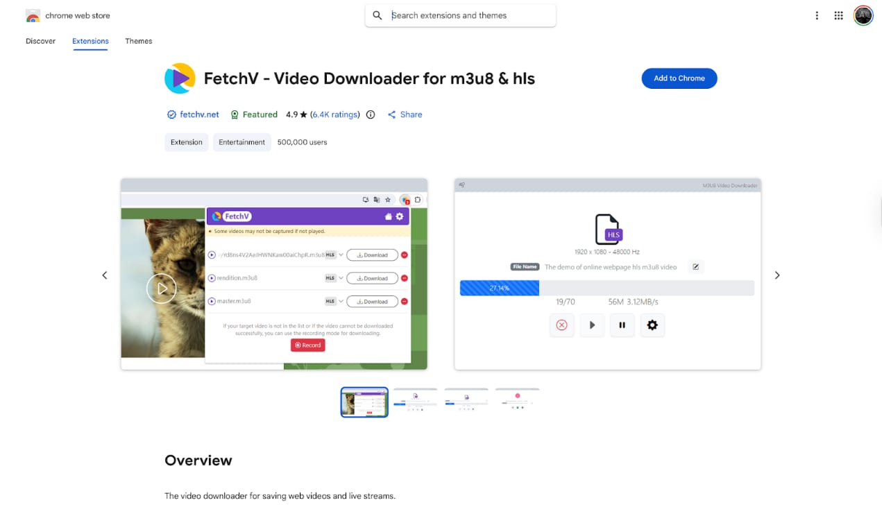Resume download using the play icon
The height and width of the screenshot is (507, 882).
[591, 325]
